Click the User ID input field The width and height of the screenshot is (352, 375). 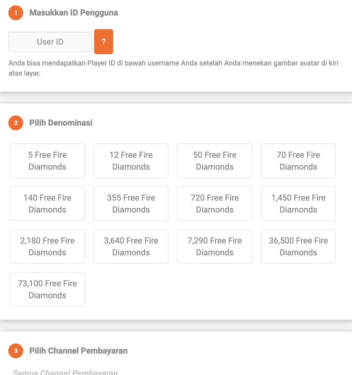[50, 42]
